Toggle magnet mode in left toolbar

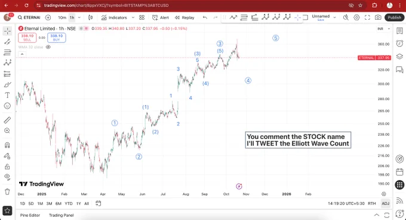pos(7,145)
